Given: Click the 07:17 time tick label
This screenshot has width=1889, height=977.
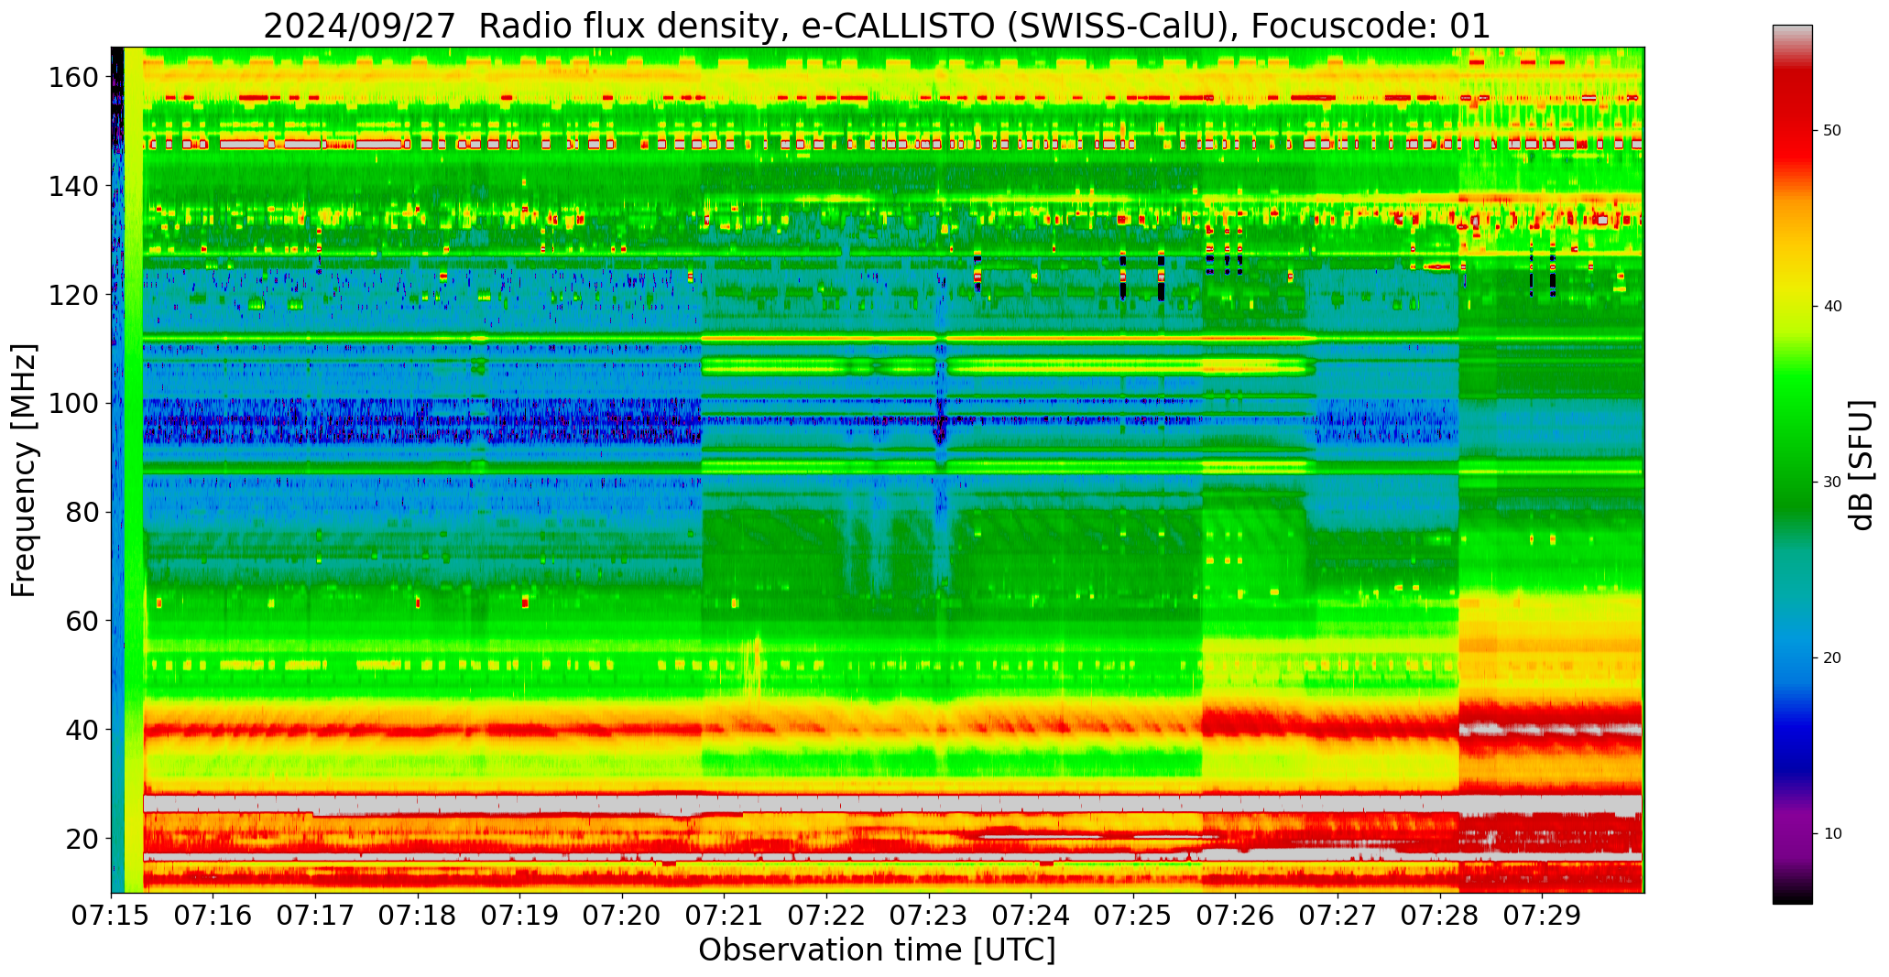Looking at the screenshot, I should 316,915.
